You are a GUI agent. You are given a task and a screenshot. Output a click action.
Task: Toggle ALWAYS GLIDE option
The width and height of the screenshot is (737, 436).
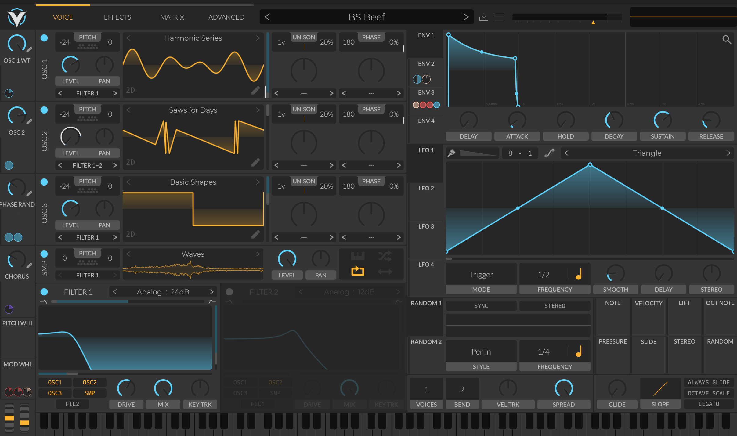(708, 382)
